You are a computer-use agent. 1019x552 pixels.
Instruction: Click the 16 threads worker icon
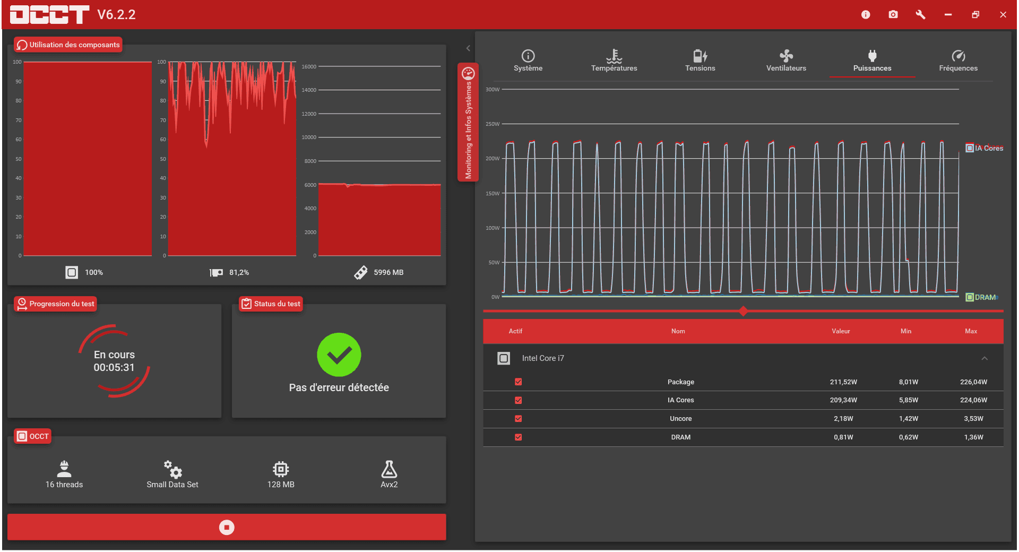click(x=64, y=469)
